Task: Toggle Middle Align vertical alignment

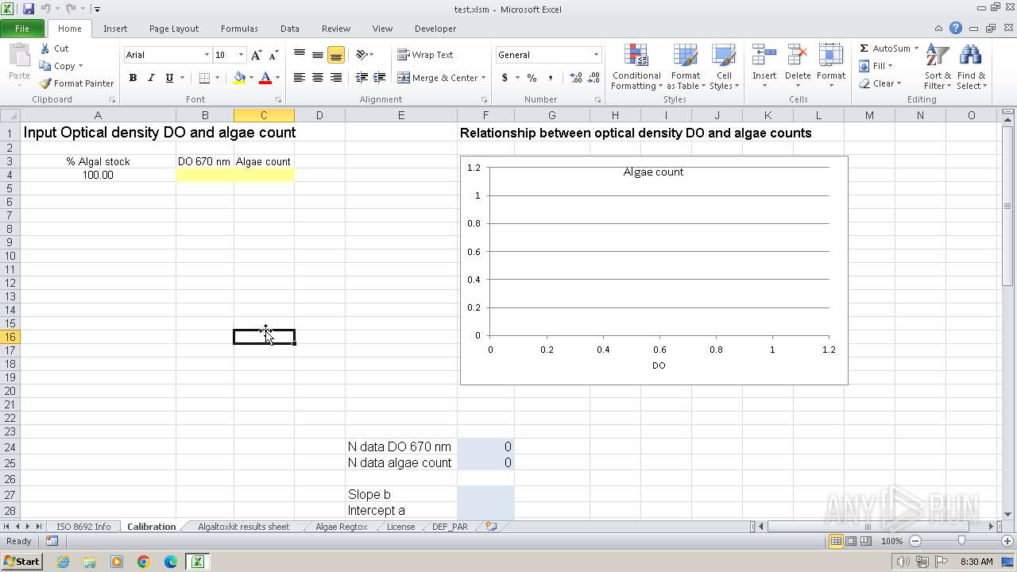Action: coord(318,55)
